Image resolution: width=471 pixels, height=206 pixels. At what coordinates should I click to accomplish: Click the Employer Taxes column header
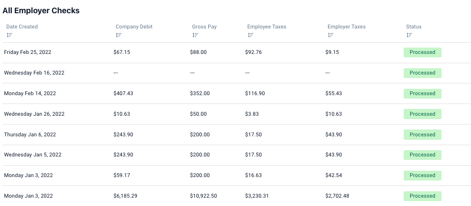coord(346,26)
